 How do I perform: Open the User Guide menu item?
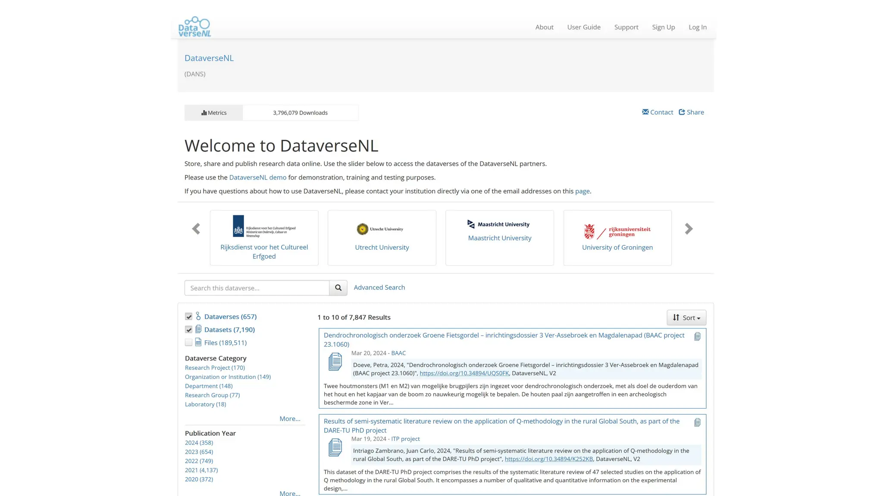point(583,27)
